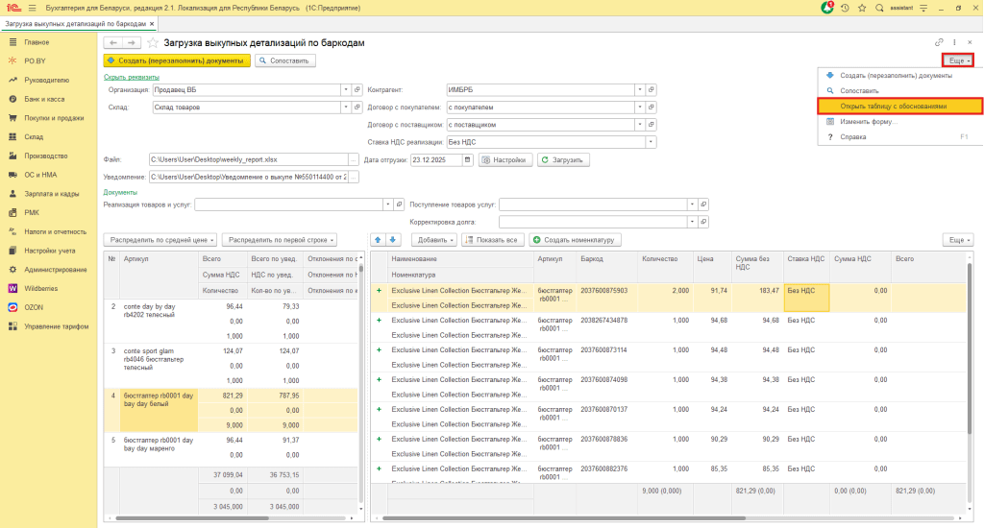Choose Изменить форму from the menu
984x528 pixels.
click(x=869, y=121)
